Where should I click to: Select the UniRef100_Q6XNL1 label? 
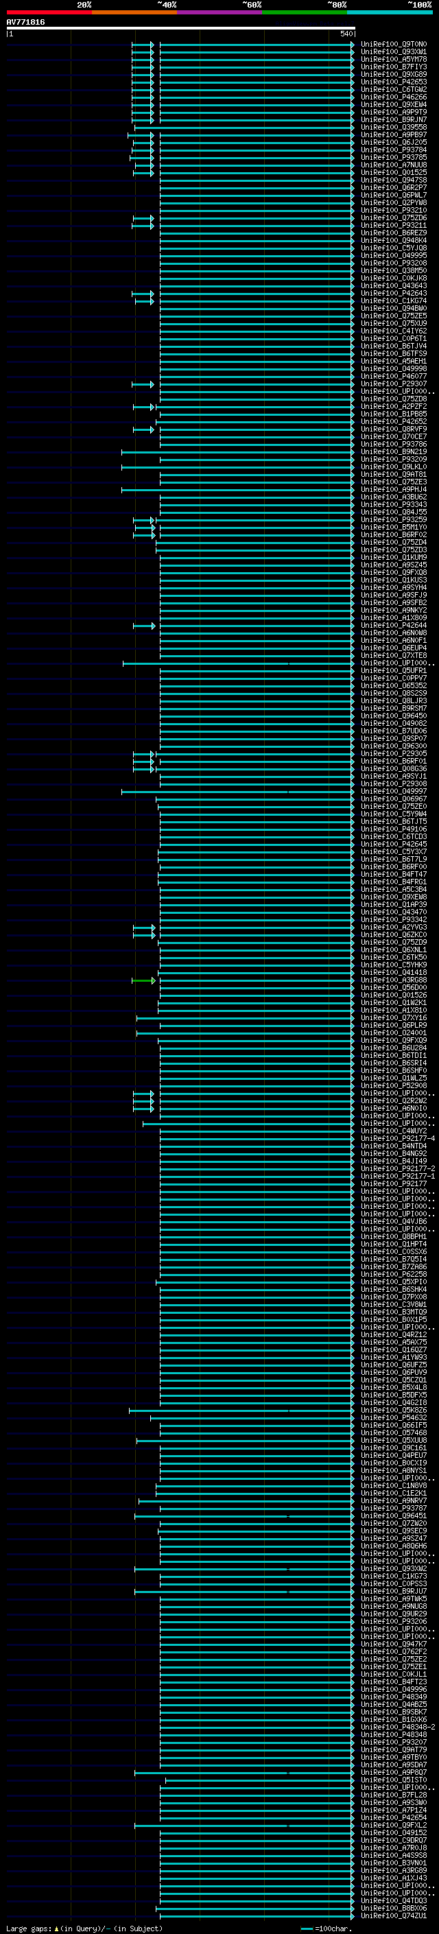[393, 950]
